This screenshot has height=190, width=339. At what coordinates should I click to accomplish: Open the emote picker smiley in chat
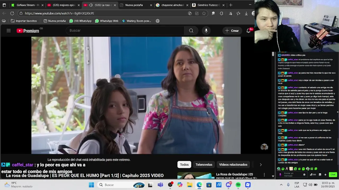(x=304, y=174)
